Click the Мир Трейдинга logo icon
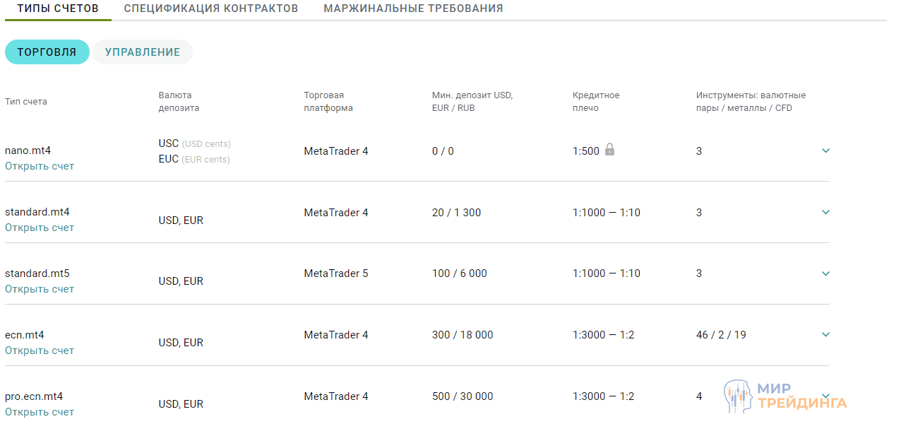The image size is (918, 424). point(737,394)
